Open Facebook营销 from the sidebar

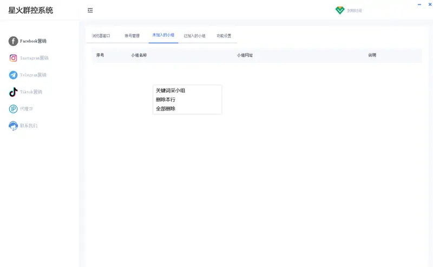tap(28, 41)
